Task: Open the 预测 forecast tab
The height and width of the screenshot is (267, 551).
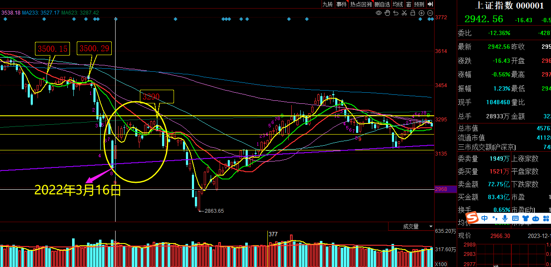Action: pos(419,4)
